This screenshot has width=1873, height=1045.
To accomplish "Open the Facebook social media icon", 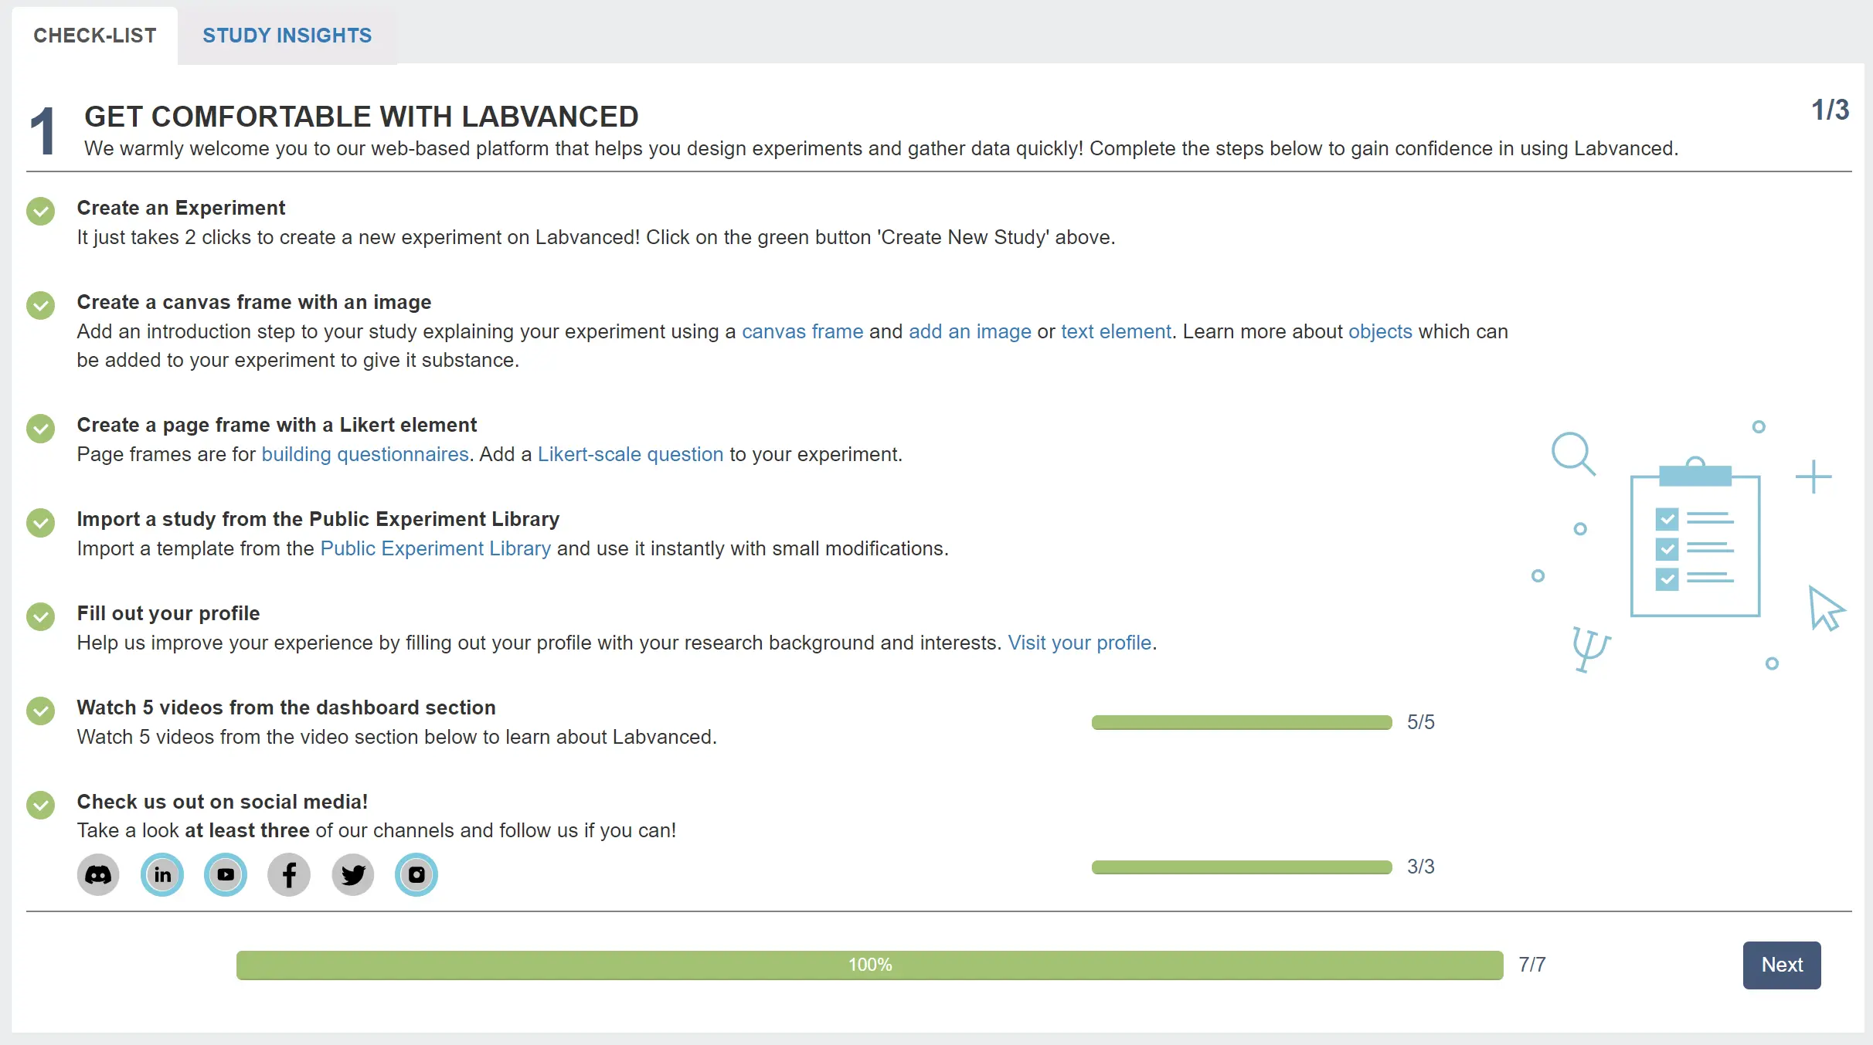I will pyautogui.click(x=289, y=875).
